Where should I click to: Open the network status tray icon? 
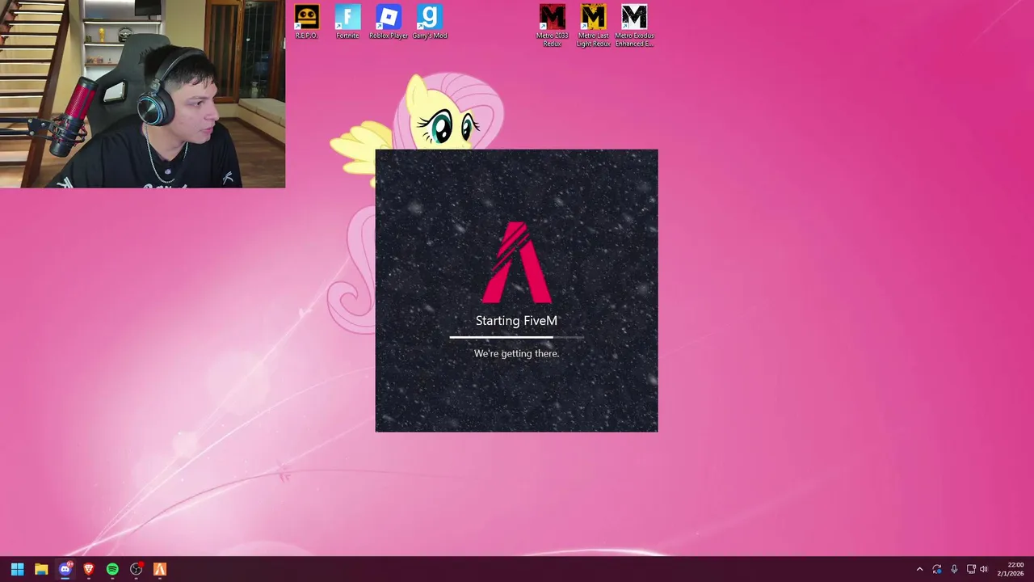pos(971,569)
